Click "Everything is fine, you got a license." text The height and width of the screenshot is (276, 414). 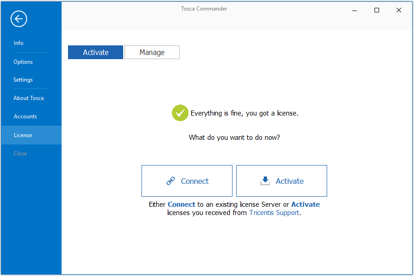(244, 113)
